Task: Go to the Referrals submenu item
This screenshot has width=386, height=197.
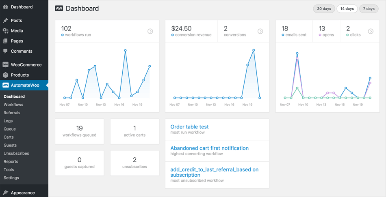Action: click(x=12, y=113)
